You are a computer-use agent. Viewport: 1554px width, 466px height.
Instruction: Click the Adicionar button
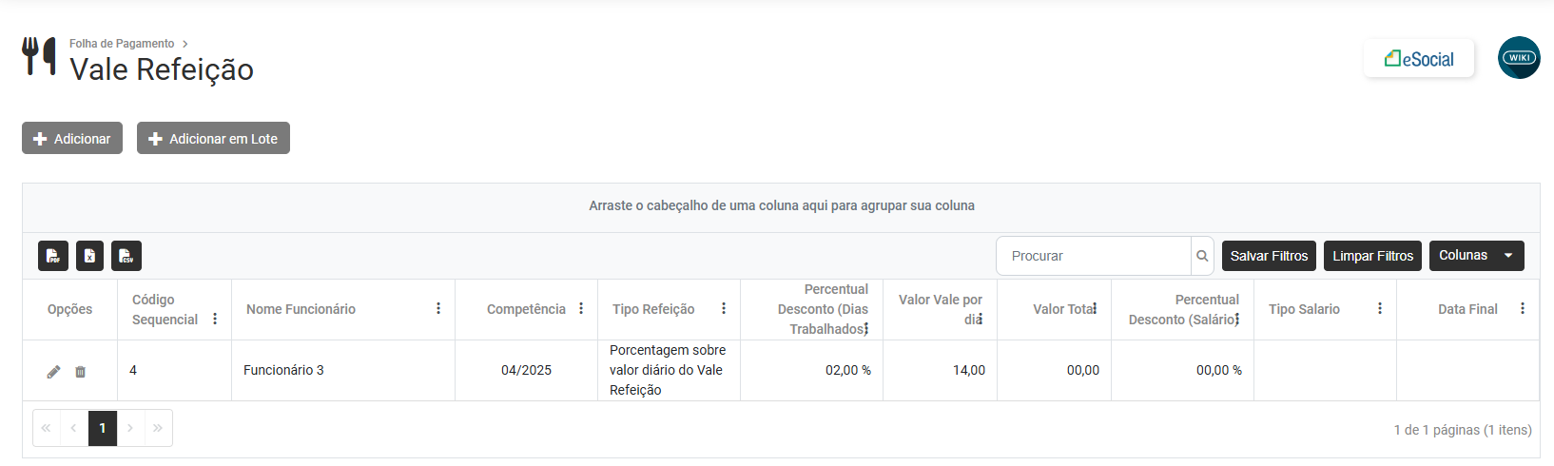click(x=72, y=139)
